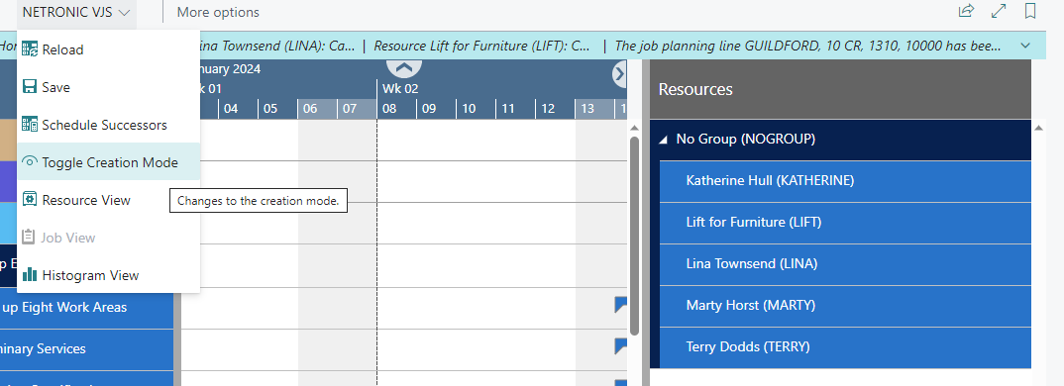This screenshot has width=1064, height=386.
Task: Select Marty Horst (MARTY) resource
Action: point(845,305)
